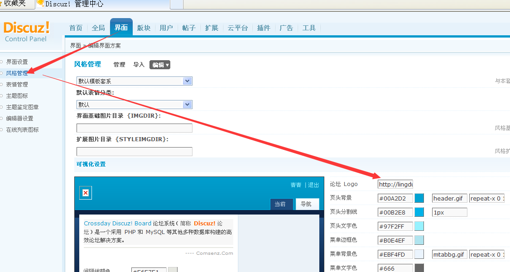
Task: Focus the mtabbg.gif image input
Action: tap(449, 254)
